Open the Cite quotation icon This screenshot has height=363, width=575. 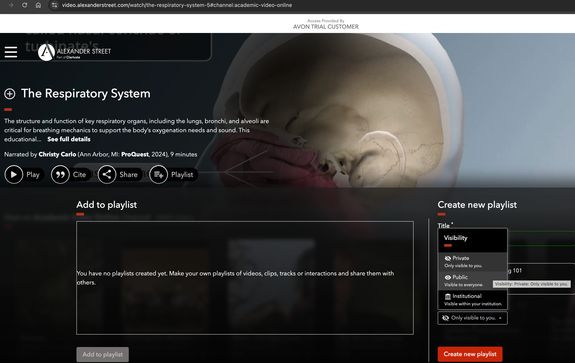[60, 174]
